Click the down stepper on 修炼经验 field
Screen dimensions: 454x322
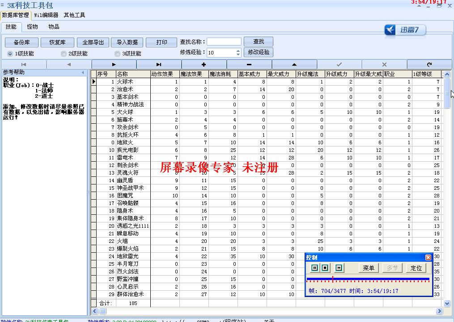(238, 54)
